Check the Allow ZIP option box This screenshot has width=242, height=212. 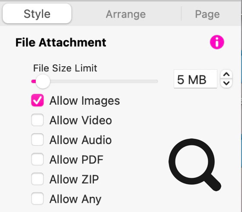[37, 179]
